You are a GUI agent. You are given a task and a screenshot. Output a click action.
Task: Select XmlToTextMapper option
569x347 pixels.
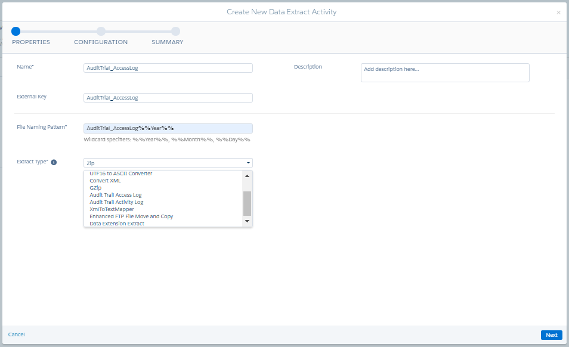pos(112,209)
